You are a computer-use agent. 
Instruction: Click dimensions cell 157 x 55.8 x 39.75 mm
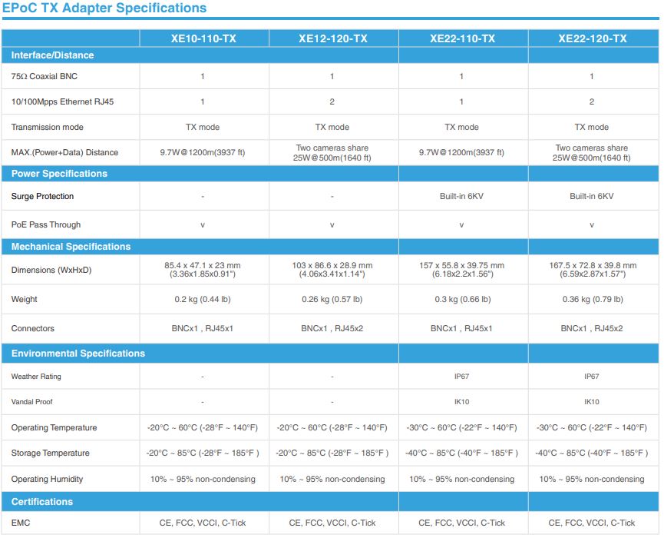[462, 270]
